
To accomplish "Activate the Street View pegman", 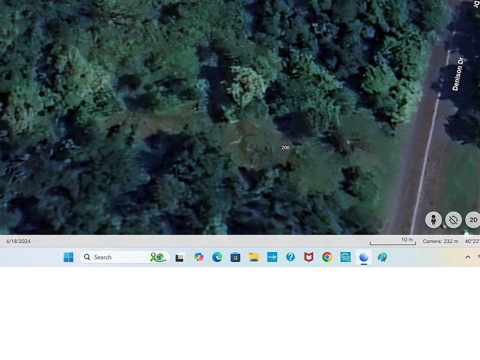I will pyautogui.click(x=433, y=219).
